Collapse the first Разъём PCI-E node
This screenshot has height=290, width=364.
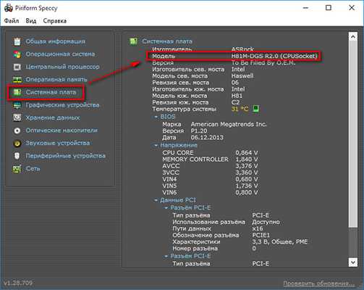point(166,208)
